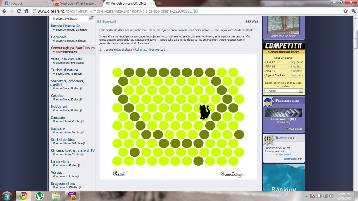
Task: Open the Fara cuvinte(01) puzzle thumbnail
Action: [283, 113]
